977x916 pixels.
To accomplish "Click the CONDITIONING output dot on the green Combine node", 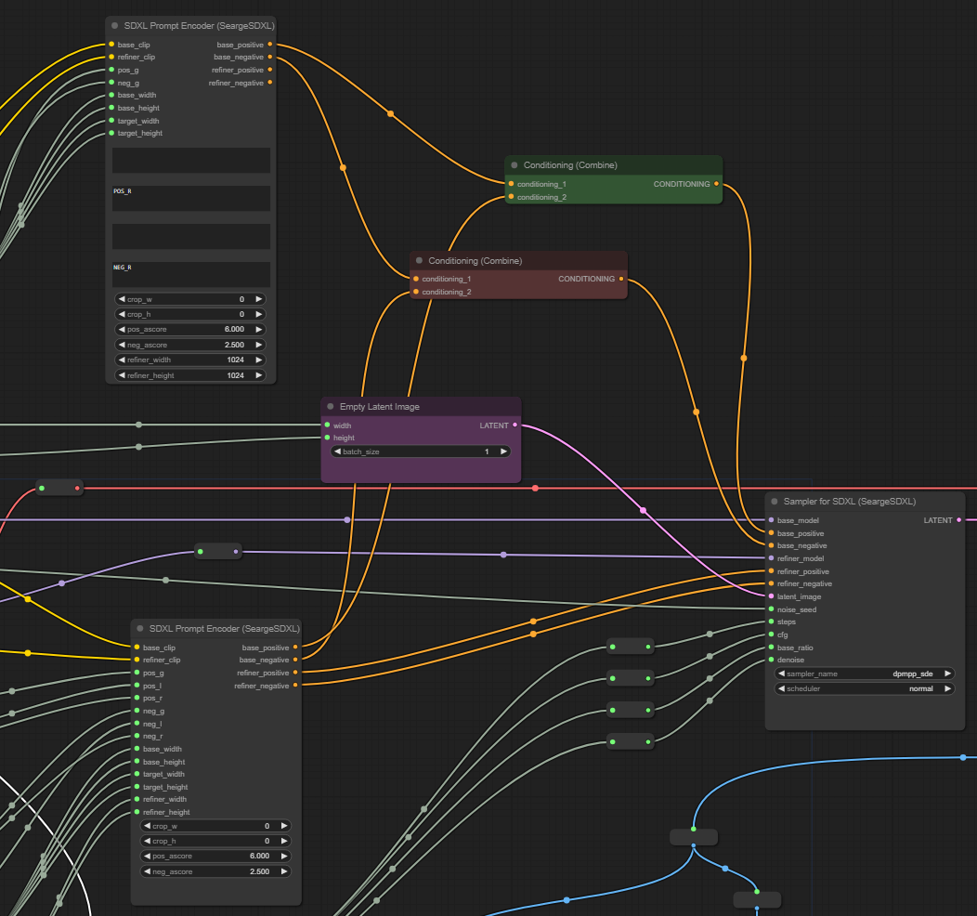I will pyautogui.click(x=716, y=184).
